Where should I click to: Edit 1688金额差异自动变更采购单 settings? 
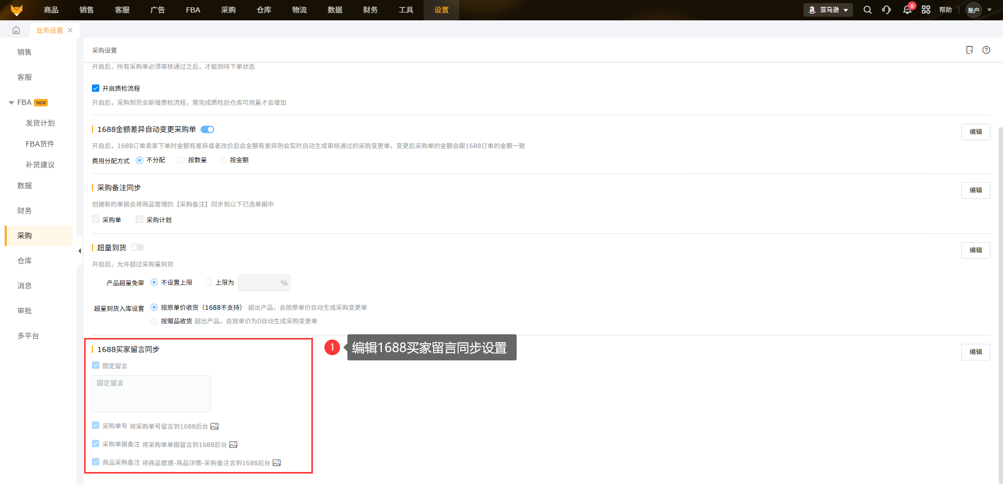click(976, 132)
